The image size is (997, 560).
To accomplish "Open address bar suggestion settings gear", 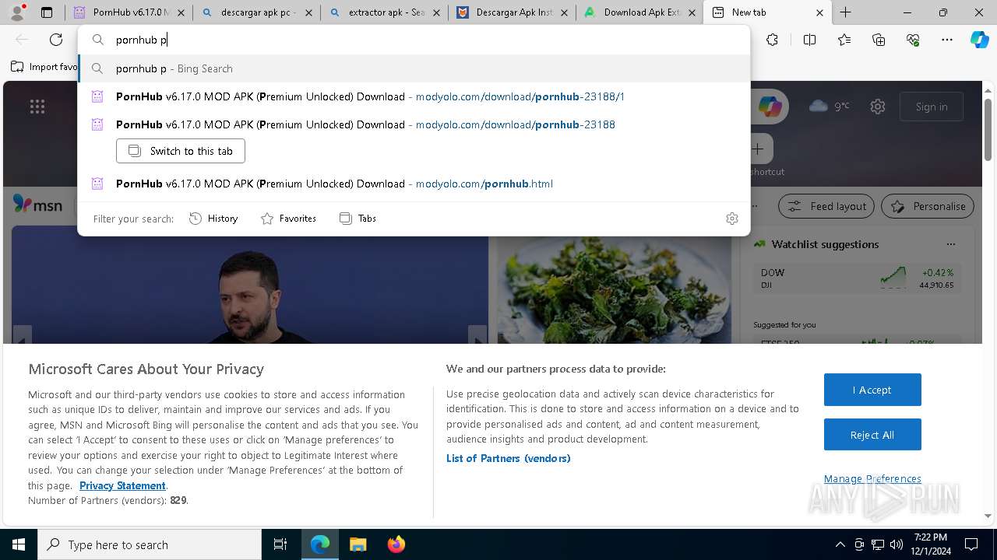I will point(731,219).
